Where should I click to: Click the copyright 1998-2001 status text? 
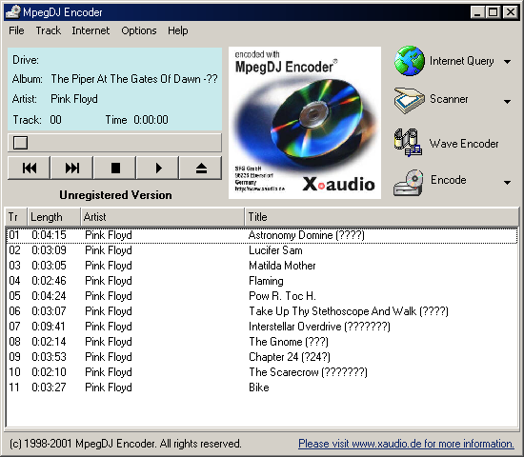(x=126, y=444)
